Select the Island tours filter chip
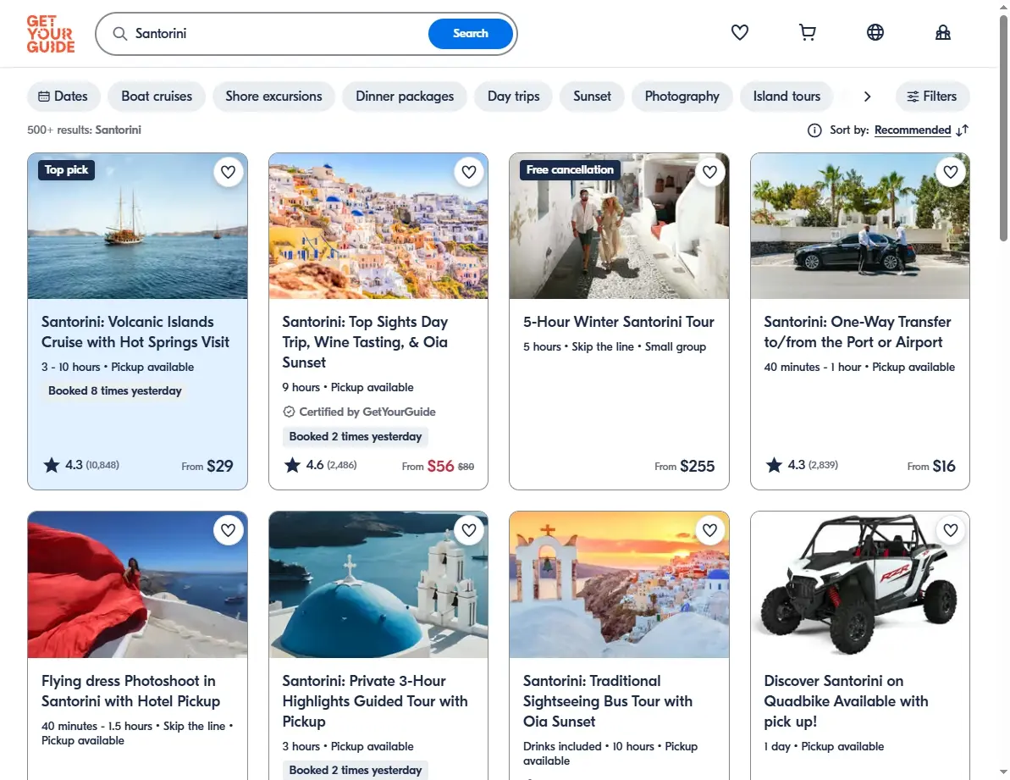Viewport: 1010px width, 780px height. [x=786, y=97]
